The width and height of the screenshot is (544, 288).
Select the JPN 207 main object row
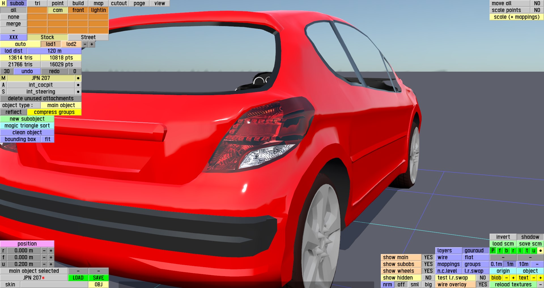41,78
